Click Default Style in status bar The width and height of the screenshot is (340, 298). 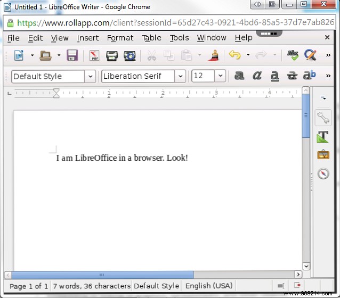[157, 286]
